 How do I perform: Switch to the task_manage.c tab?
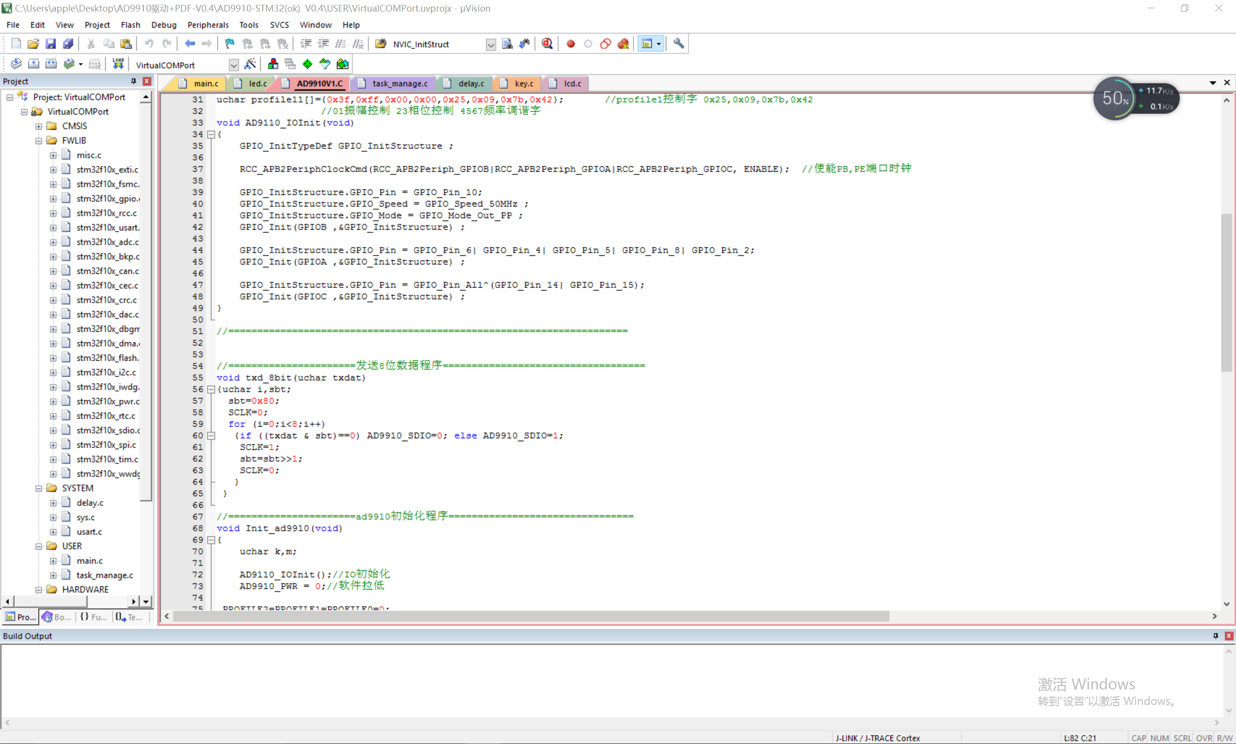click(399, 84)
